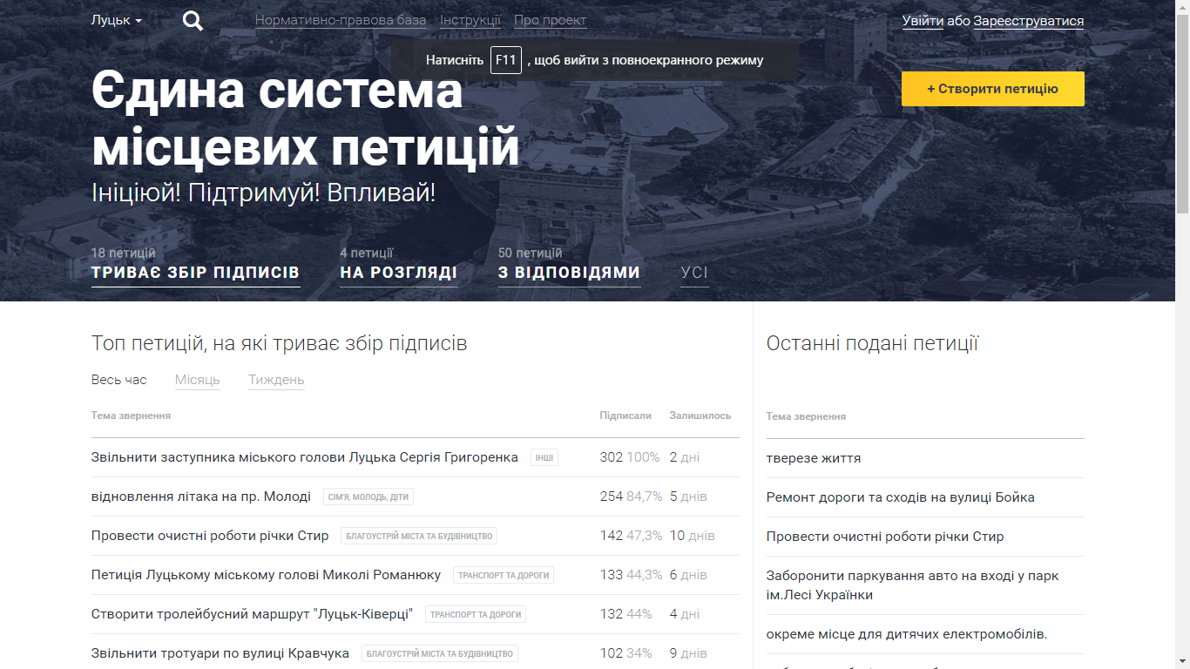Switch to the НА РОЗГЛЯДІ tab
Viewport: 1190px width, 669px height.
[398, 272]
